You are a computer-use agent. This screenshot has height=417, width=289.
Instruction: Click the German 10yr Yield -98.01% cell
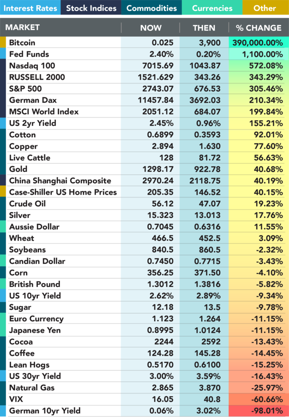[x=259, y=411]
